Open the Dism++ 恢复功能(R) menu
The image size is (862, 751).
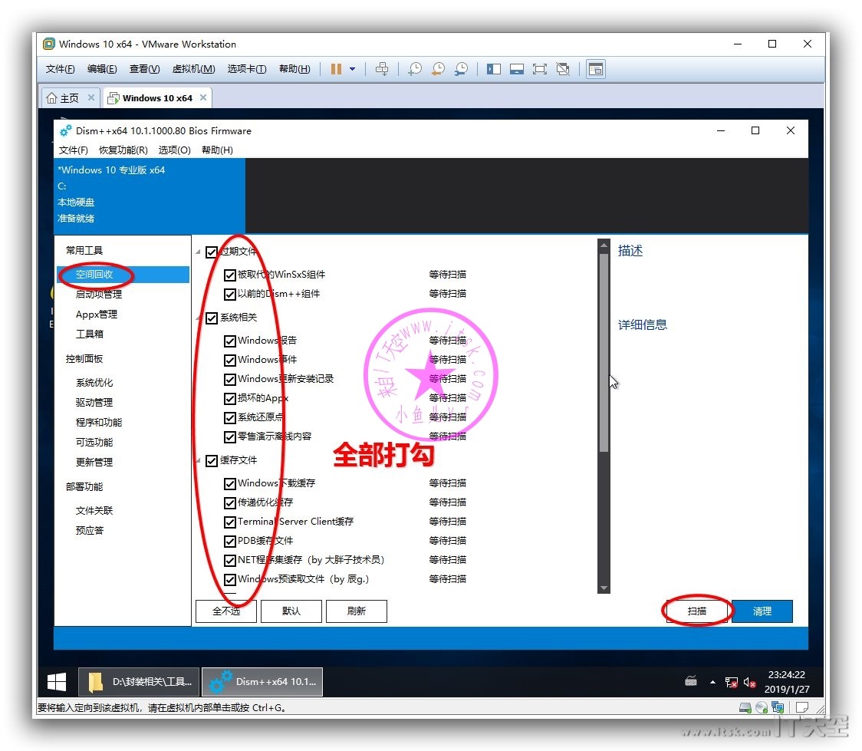pyautogui.click(x=123, y=150)
